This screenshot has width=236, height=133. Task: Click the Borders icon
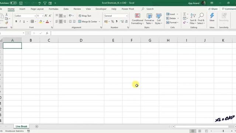pos(32,21)
